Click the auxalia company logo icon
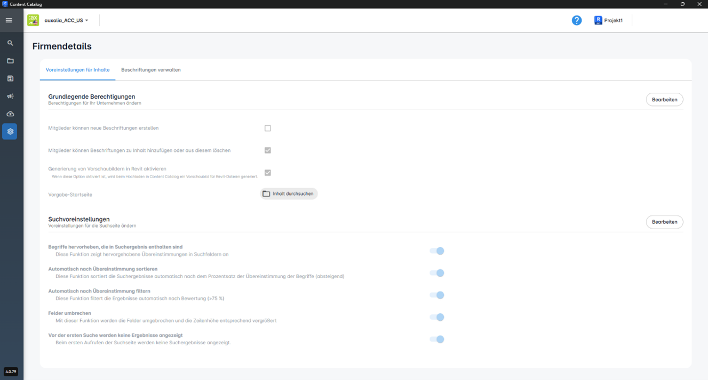 (33, 20)
